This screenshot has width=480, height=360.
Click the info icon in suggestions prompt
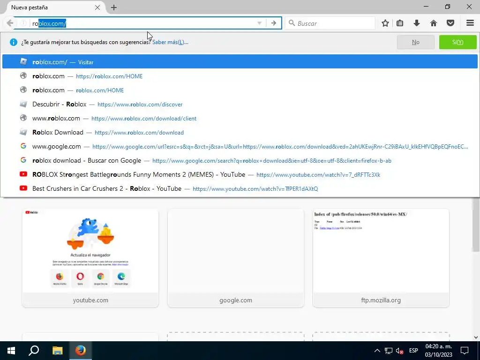coord(14,42)
